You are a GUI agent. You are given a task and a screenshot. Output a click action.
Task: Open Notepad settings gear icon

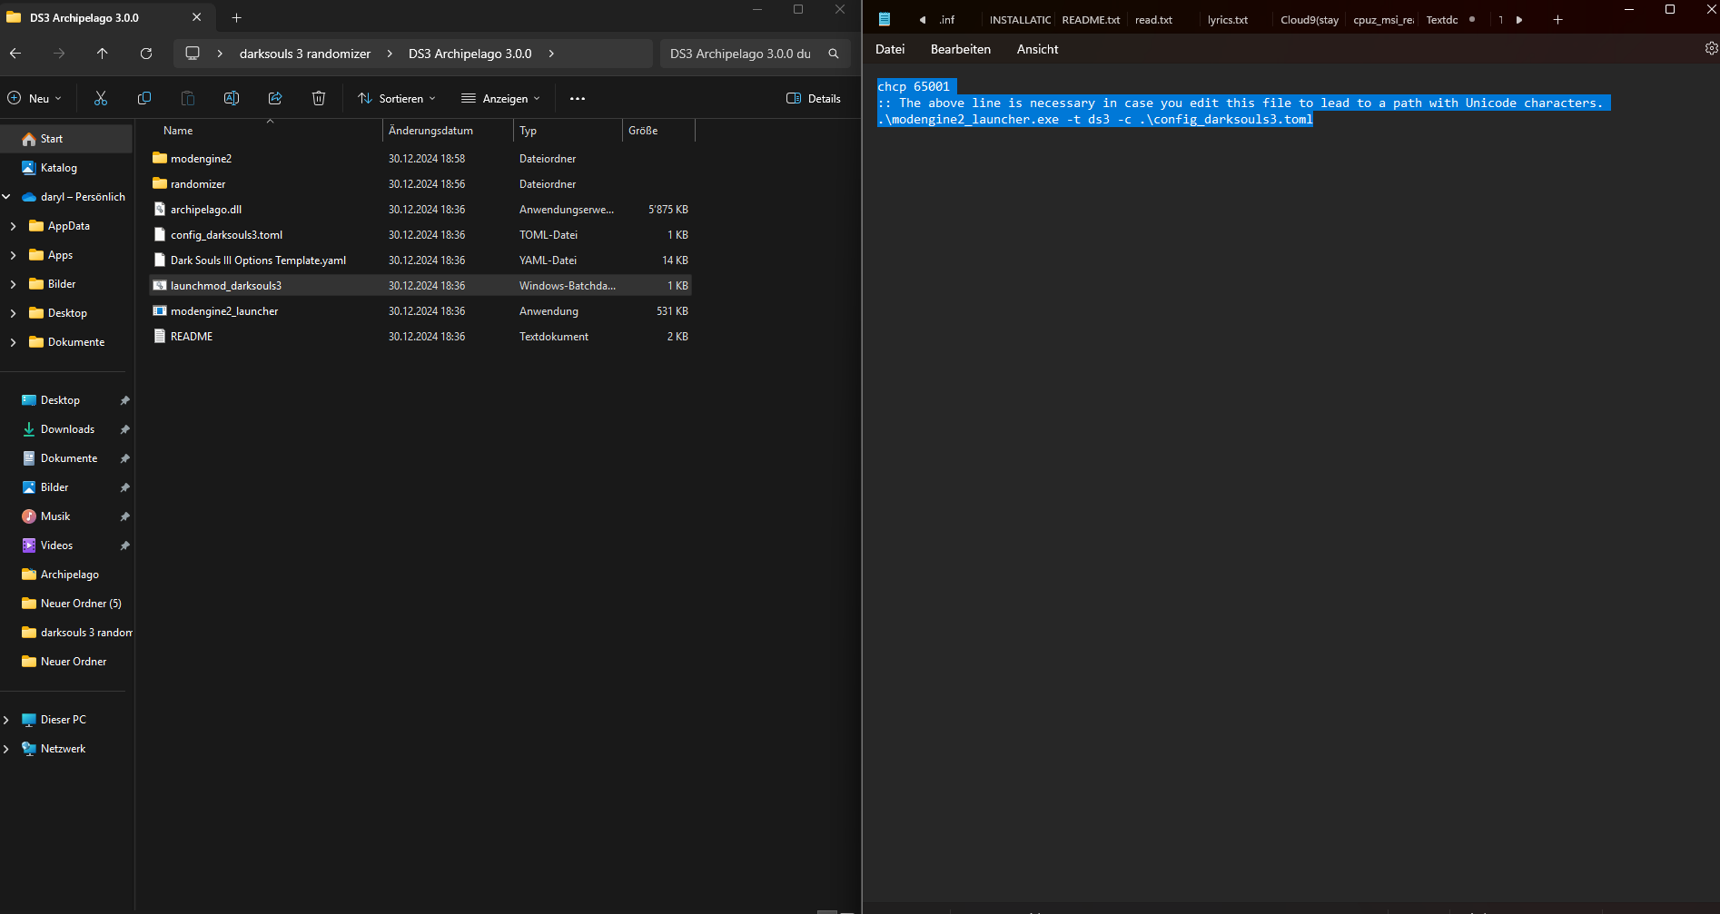click(x=1711, y=49)
